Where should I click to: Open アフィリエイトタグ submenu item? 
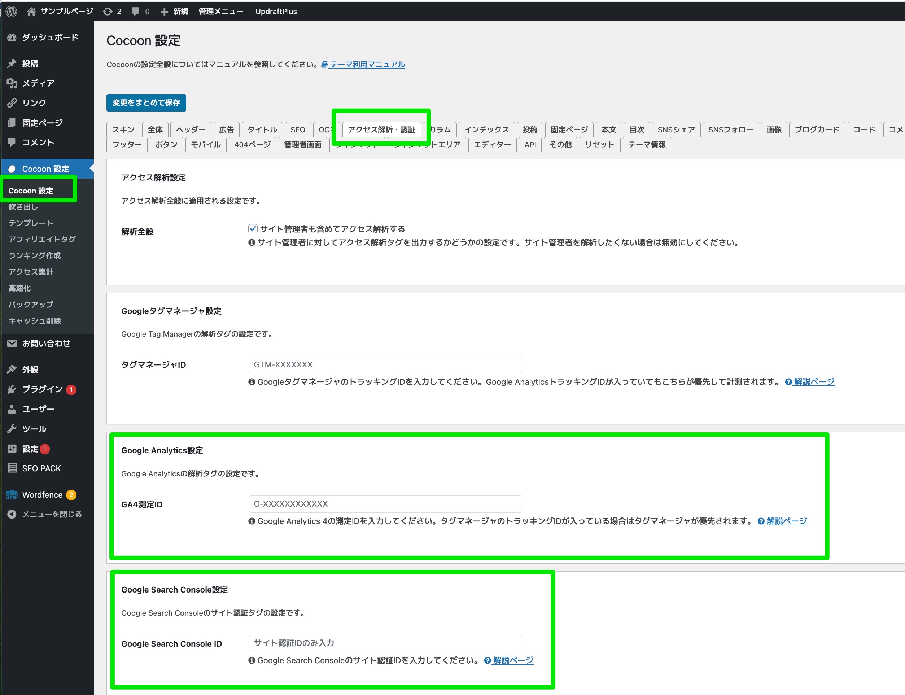pyautogui.click(x=42, y=239)
